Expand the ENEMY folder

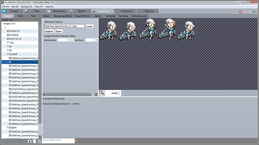pyautogui.click(x=8, y=127)
